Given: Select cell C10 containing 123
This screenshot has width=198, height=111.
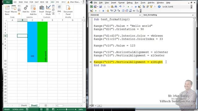Looking at the screenshot, I should 32,56.
